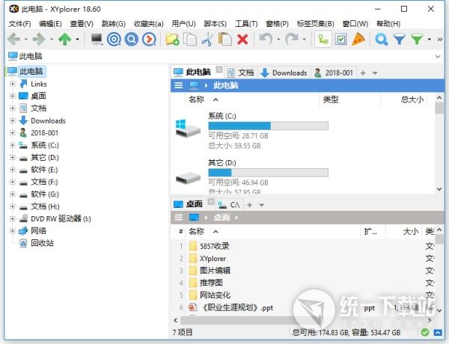Open the 编辑(E) menu

pyautogui.click(x=50, y=24)
